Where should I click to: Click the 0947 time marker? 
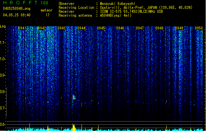[x=140, y=28]
